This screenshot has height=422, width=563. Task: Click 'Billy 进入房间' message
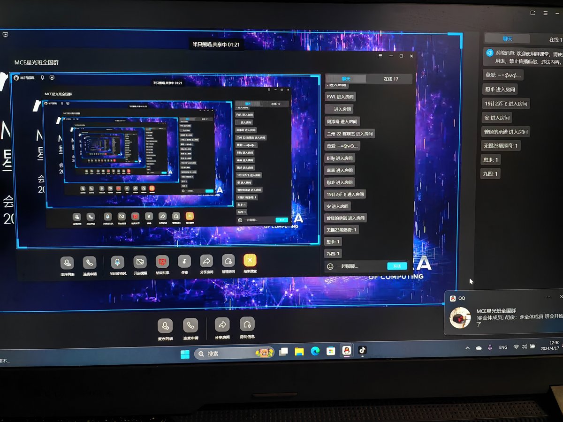click(340, 158)
